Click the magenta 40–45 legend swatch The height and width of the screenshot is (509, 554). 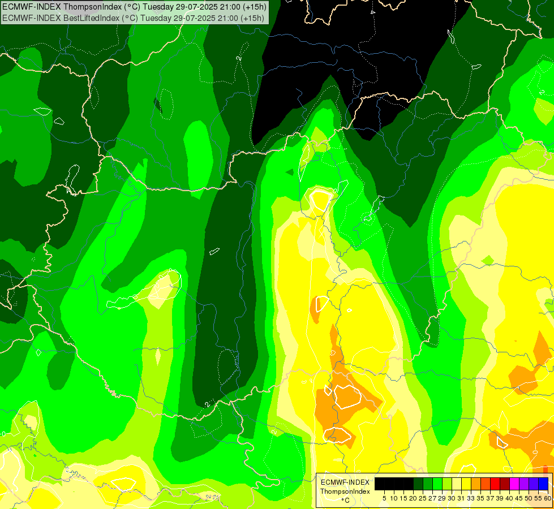pyautogui.click(x=514, y=484)
